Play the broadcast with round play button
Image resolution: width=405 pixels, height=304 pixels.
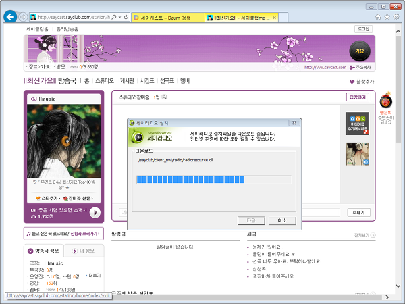[95, 213]
